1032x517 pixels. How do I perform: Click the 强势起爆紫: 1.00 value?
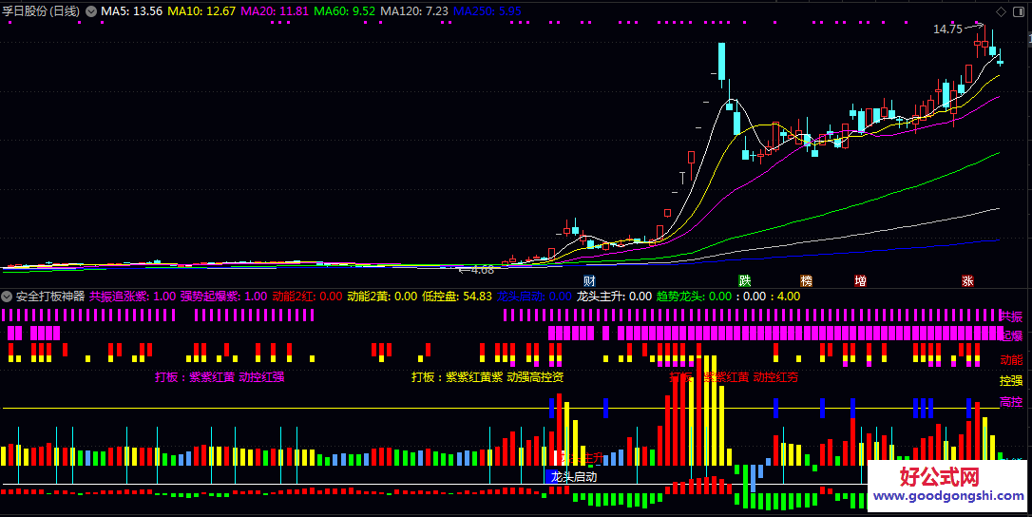click(223, 297)
